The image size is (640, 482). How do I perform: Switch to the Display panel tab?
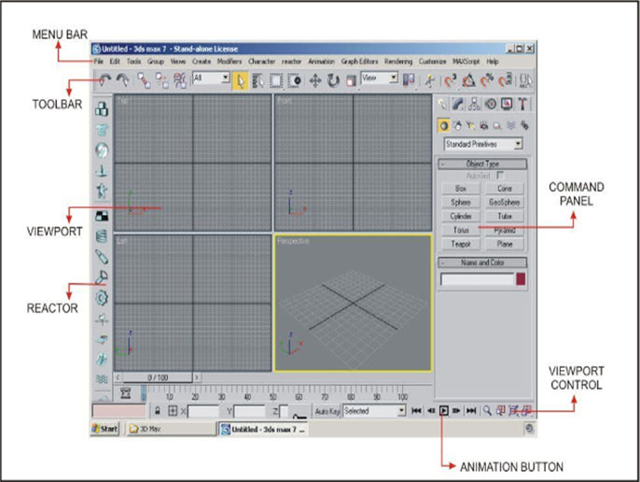(507, 105)
